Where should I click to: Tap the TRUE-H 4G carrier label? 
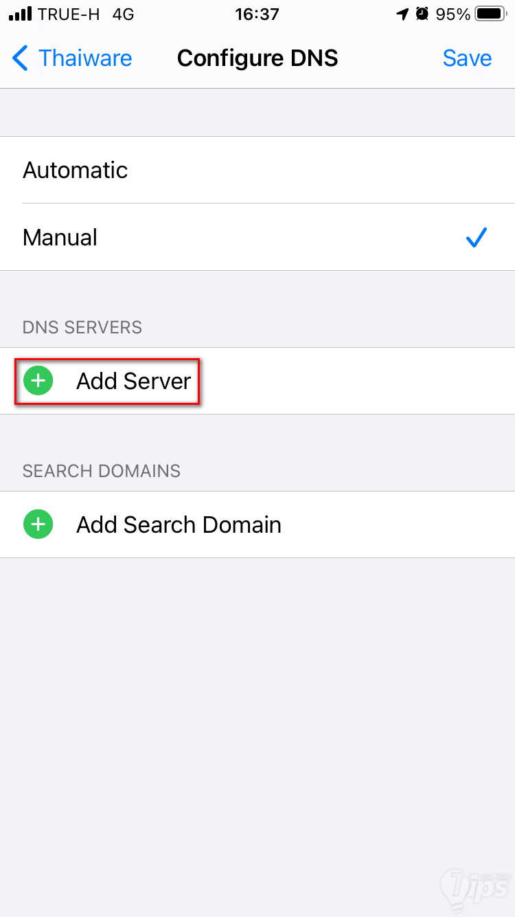click(86, 14)
